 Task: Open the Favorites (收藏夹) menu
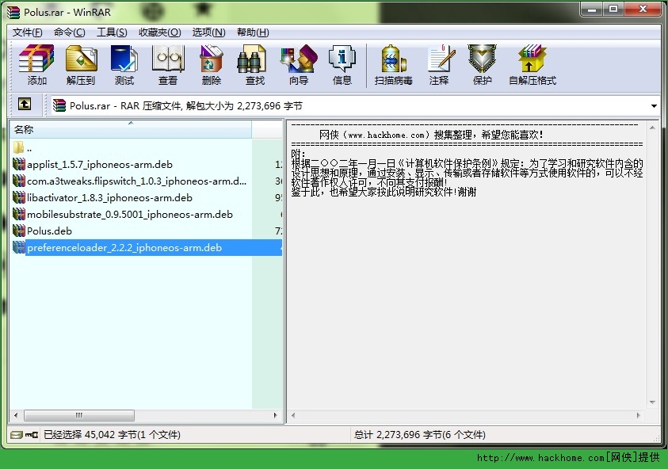click(x=160, y=32)
